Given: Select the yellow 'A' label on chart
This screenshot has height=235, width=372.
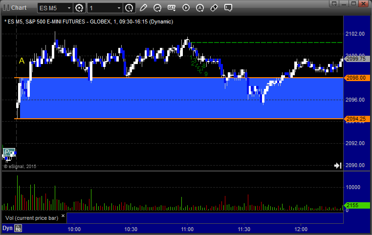Looking at the screenshot, I should coord(22,61).
